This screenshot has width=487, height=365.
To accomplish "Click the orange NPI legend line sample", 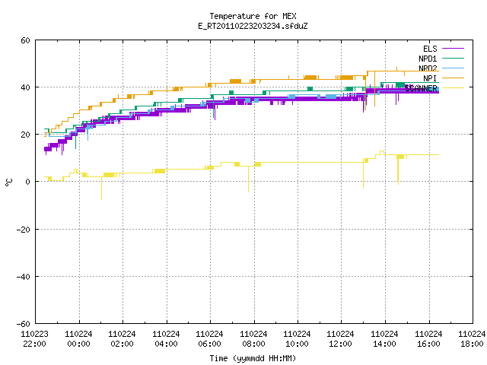I will click(x=453, y=78).
